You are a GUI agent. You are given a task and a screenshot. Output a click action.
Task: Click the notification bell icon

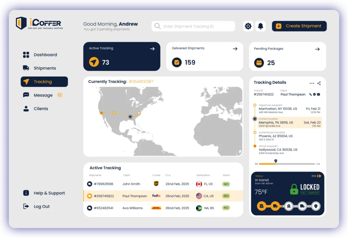261,26
